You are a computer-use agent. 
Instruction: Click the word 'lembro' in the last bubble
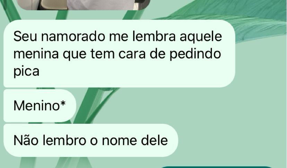(64, 140)
